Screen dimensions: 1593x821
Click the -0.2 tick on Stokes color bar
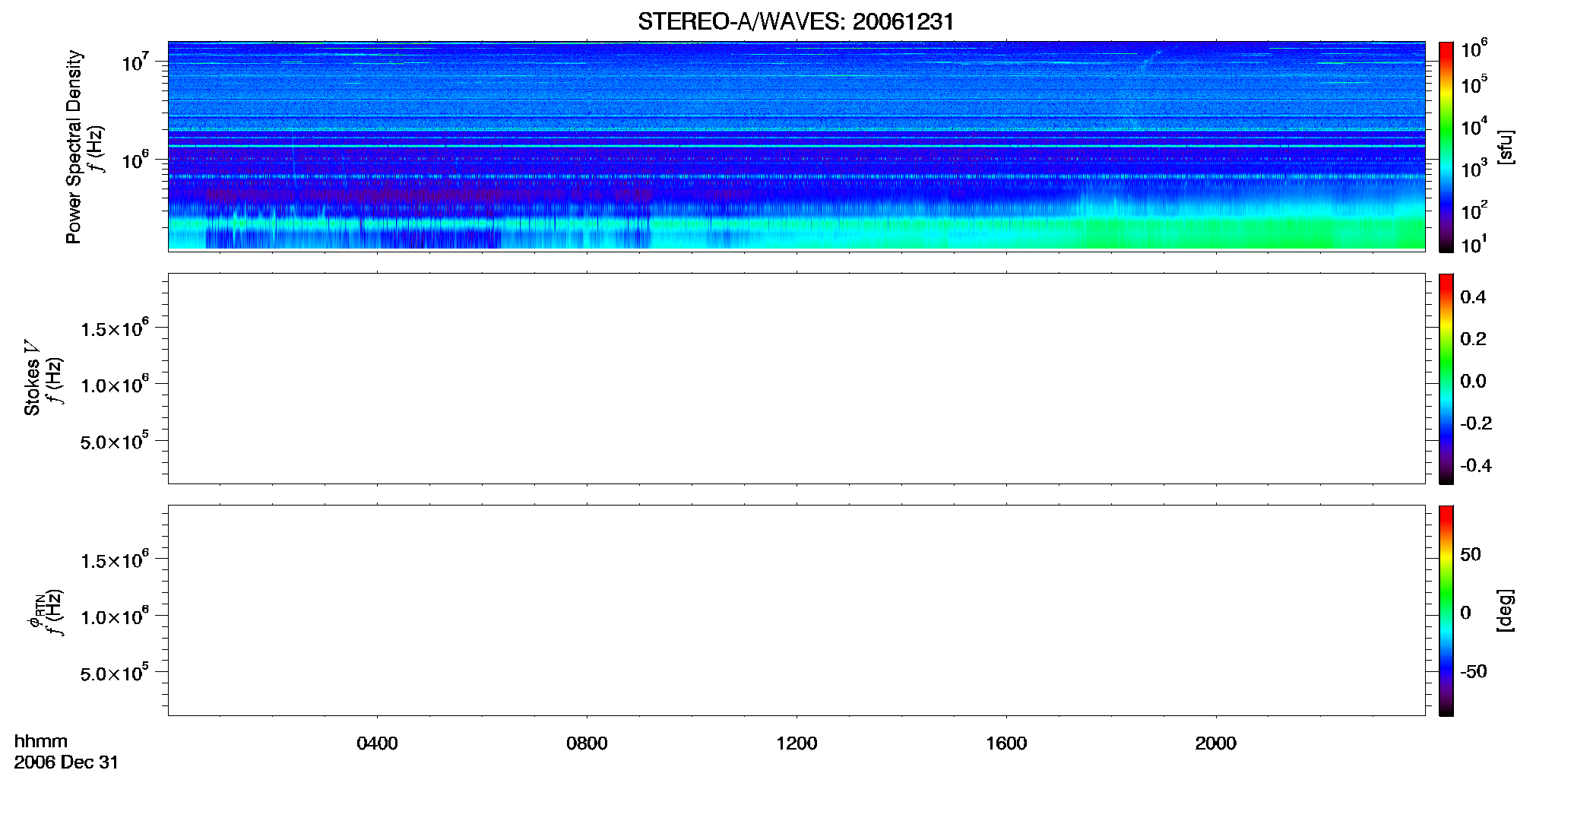[1476, 423]
